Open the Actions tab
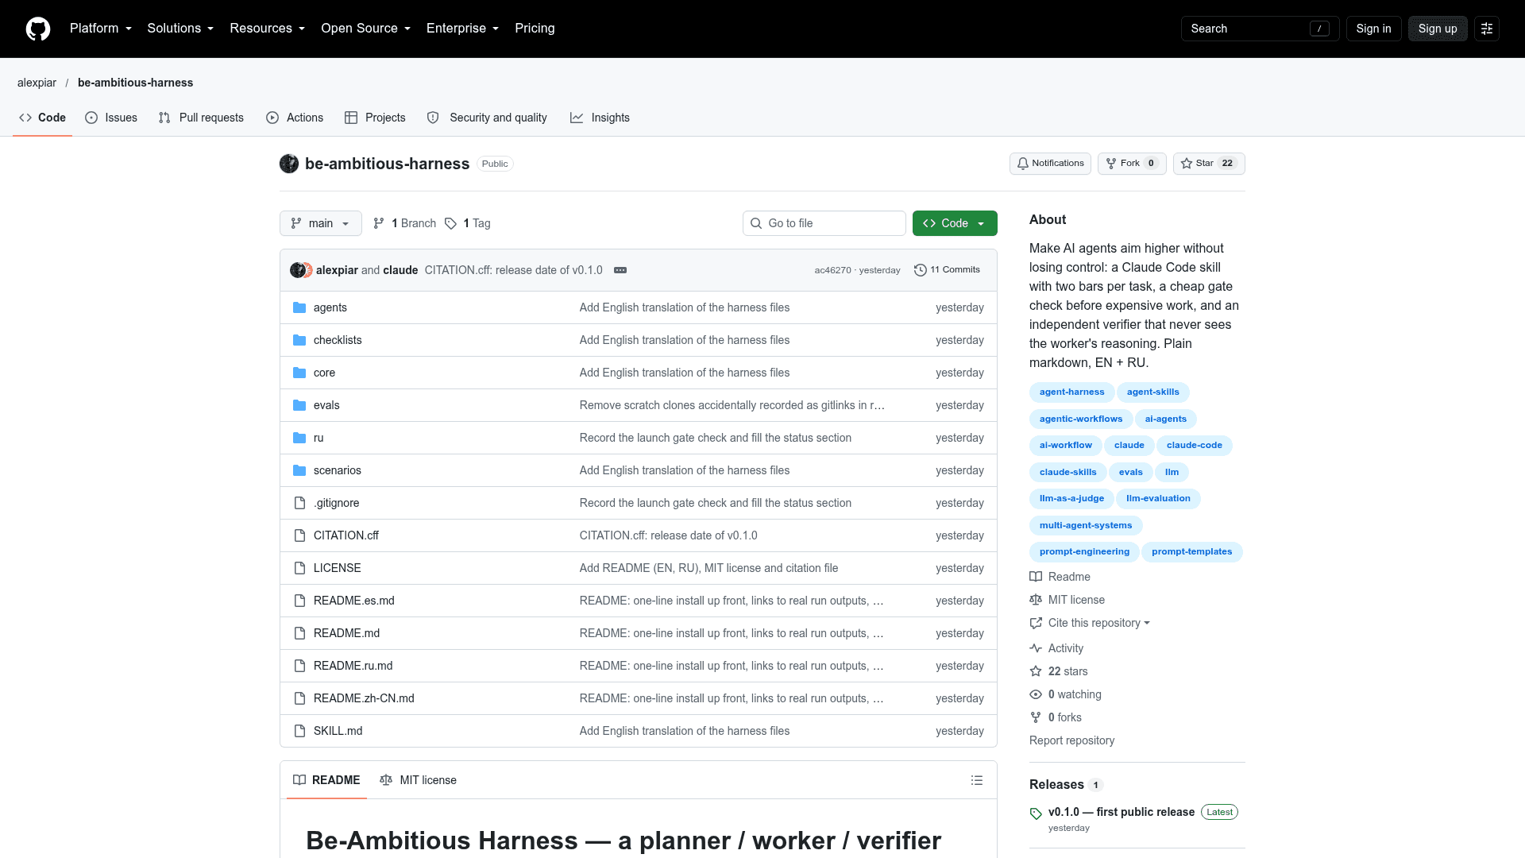 tap(295, 118)
